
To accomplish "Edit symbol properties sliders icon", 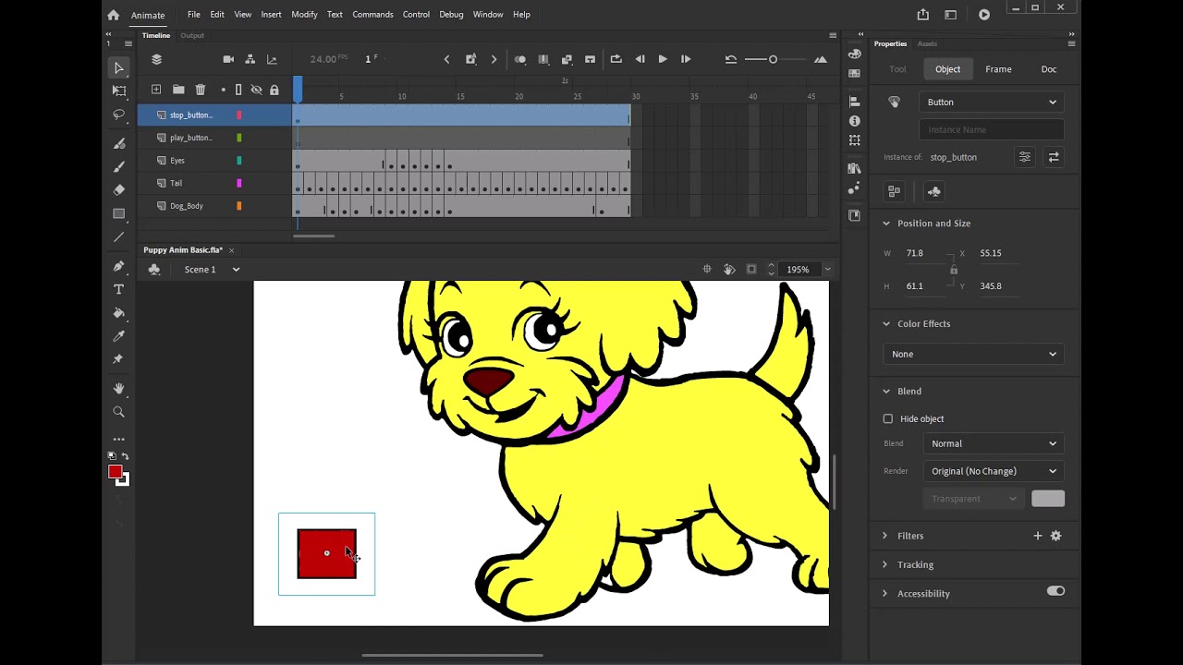I will click(x=1024, y=157).
